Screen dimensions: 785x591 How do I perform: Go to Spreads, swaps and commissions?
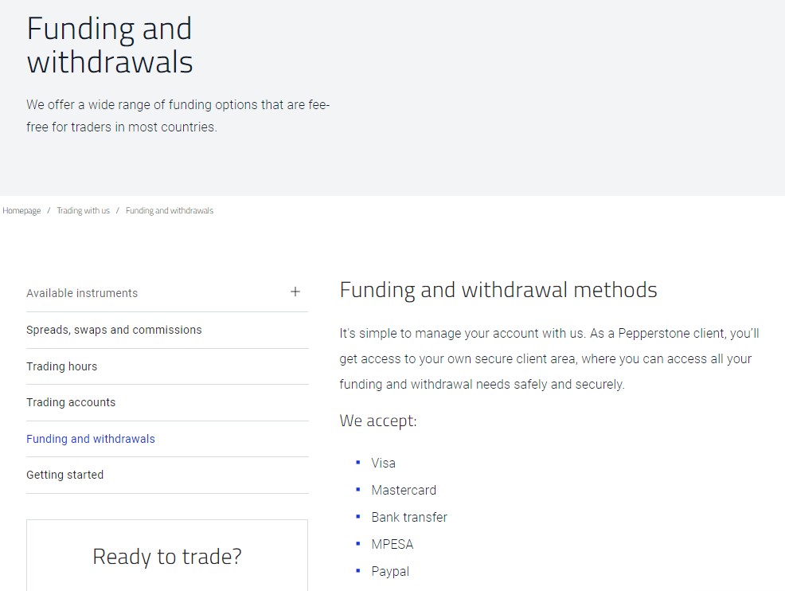[x=114, y=330]
